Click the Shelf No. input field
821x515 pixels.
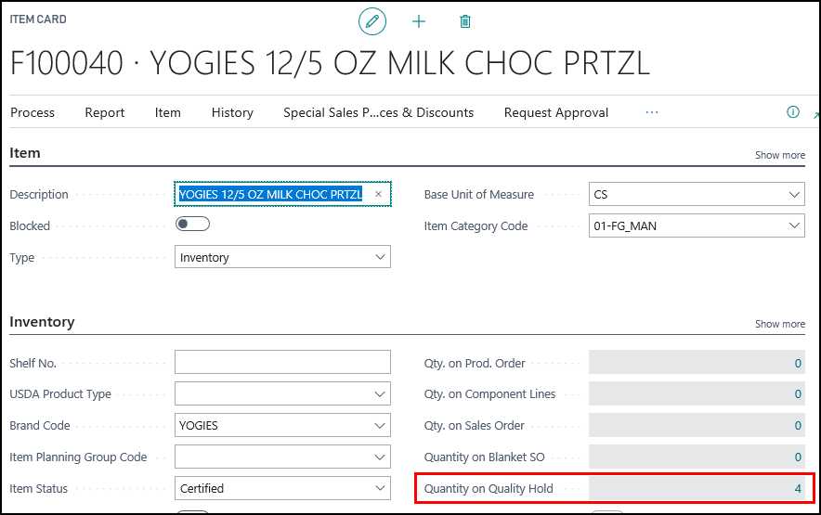click(x=282, y=363)
